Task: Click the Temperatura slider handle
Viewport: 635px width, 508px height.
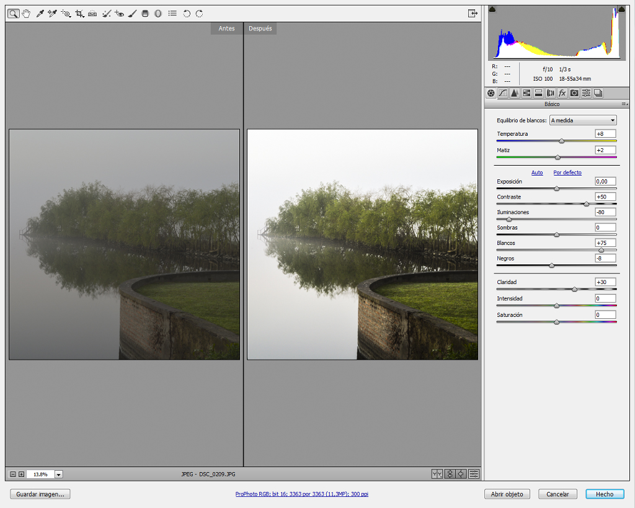Action: (562, 141)
